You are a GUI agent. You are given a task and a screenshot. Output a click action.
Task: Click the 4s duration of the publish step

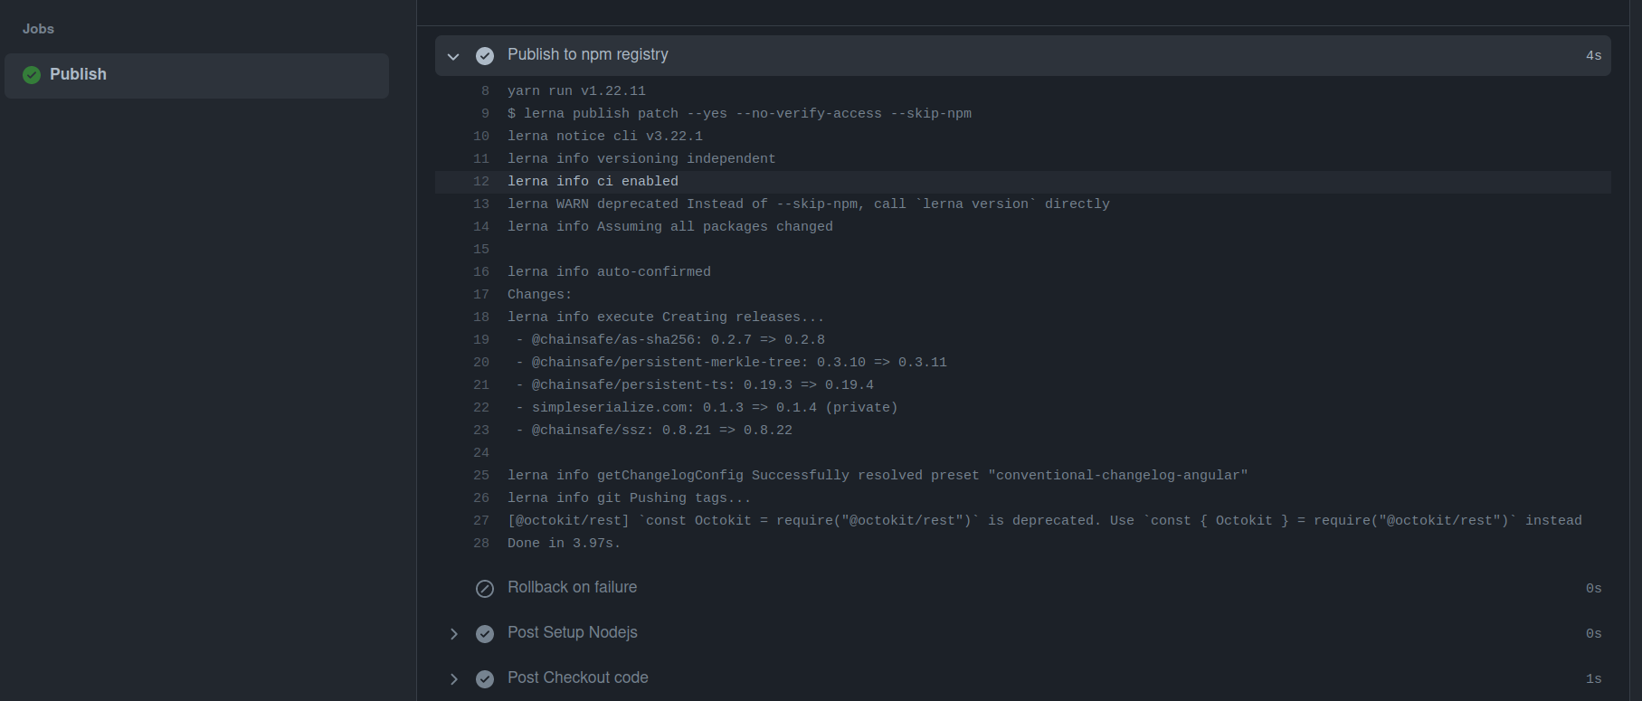point(1593,56)
